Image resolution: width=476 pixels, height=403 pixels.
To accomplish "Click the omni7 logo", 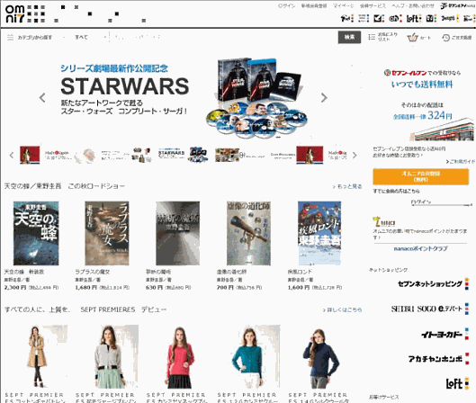I will 15,14.
